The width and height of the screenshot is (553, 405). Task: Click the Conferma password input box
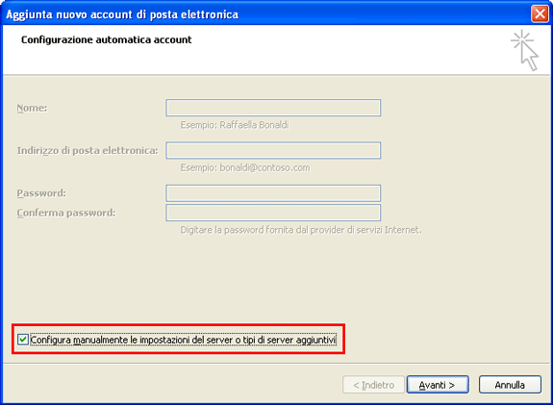pyautogui.click(x=273, y=213)
